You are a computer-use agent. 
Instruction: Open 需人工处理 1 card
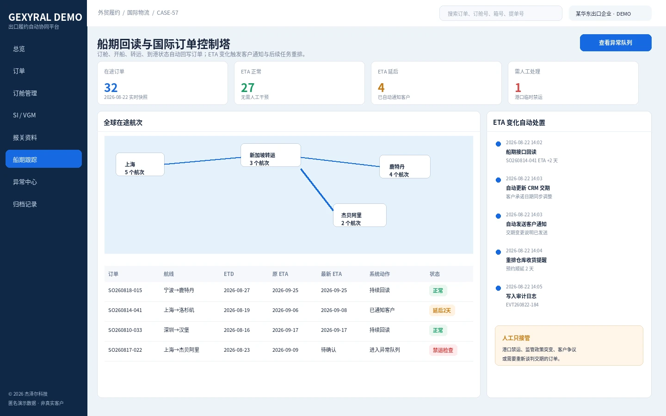[x=573, y=83]
